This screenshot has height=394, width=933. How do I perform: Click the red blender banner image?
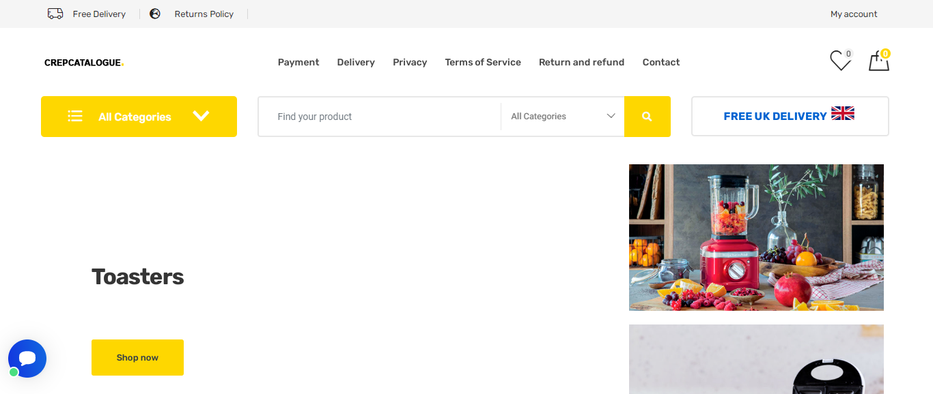(x=756, y=237)
